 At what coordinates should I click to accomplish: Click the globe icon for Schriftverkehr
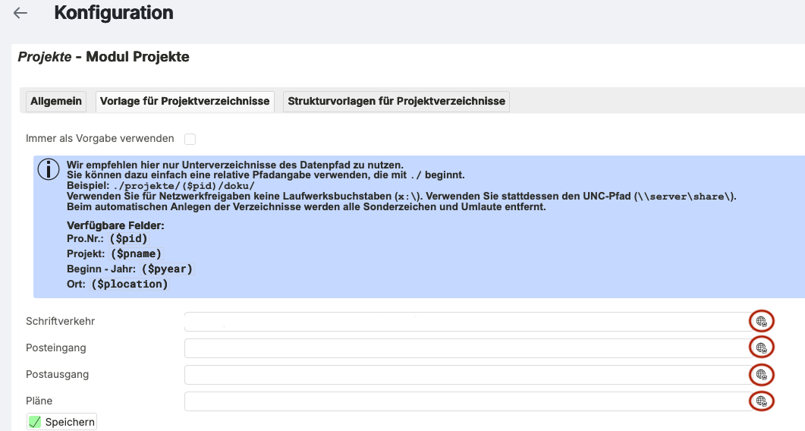click(x=761, y=322)
